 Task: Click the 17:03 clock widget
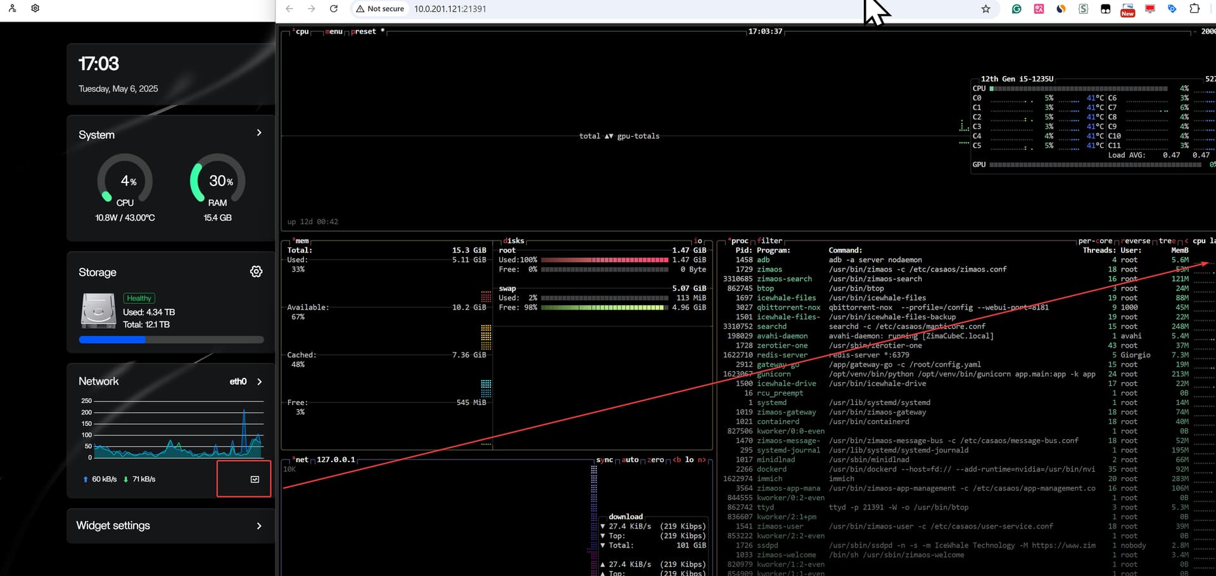pos(170,74)
